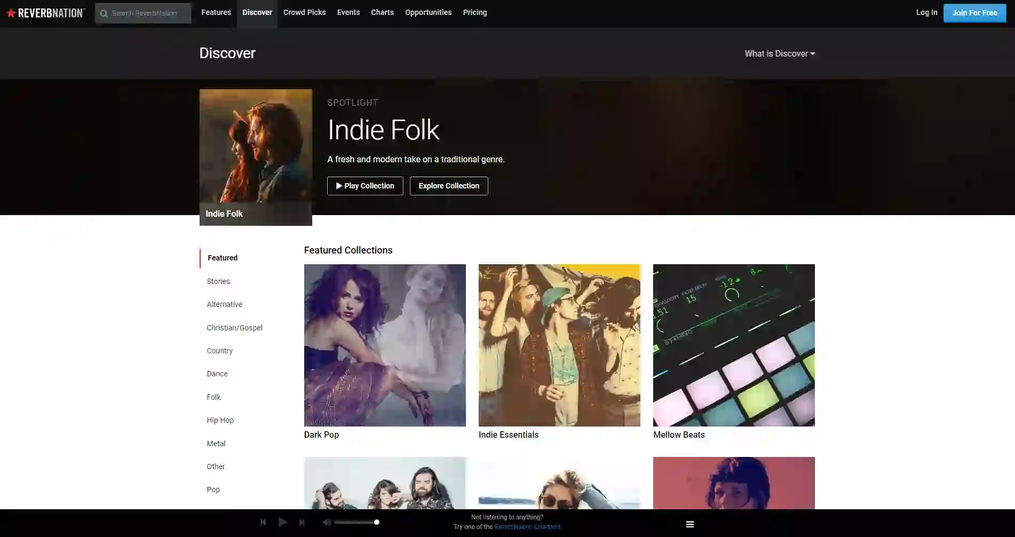The width and height of the screenshot is (1015, 537).
Task: Open the Indie Essentials collection image
Action: pyautogui.click(x=559, y=345)
